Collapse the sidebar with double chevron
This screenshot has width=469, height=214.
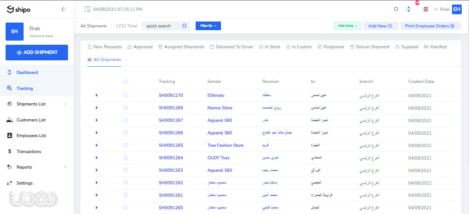point(63,9)
